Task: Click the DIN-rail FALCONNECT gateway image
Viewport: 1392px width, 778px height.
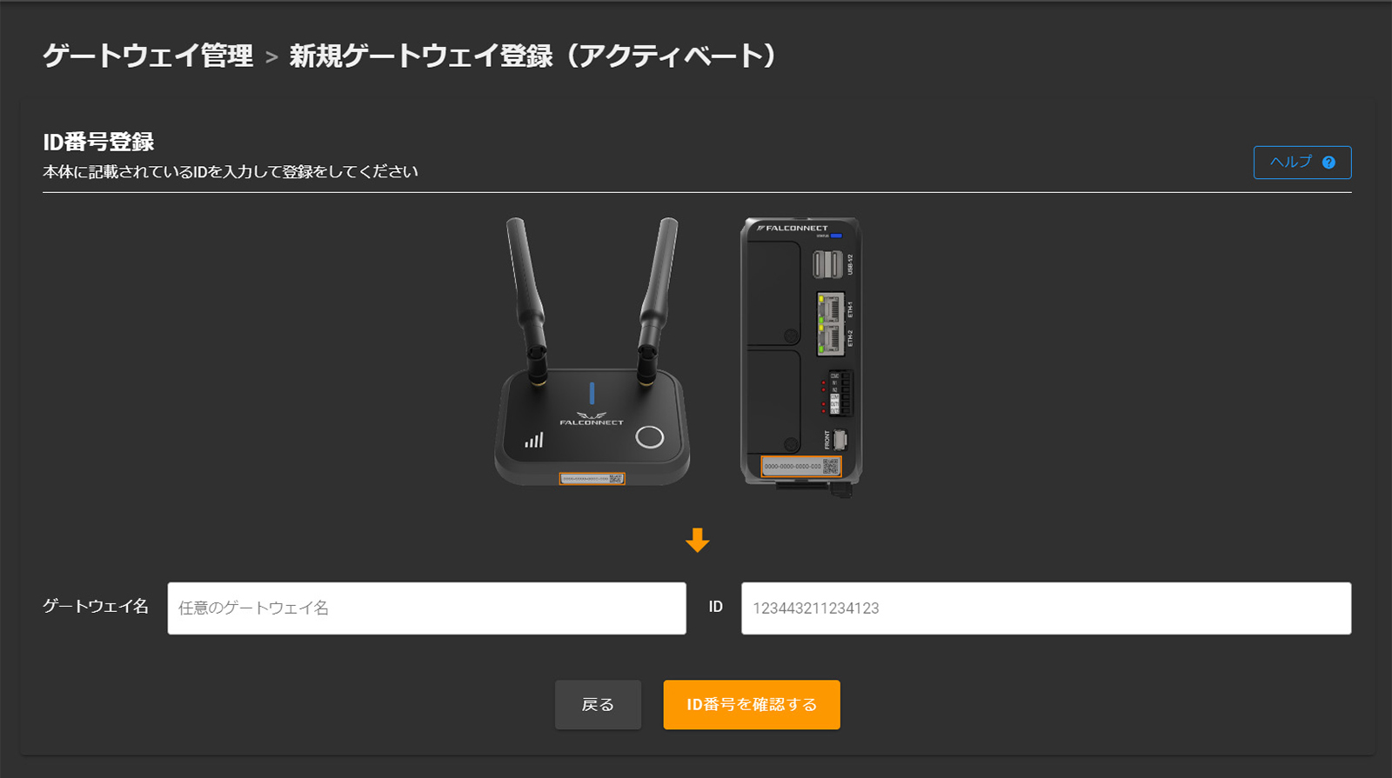Action: pyautogui.click(x=801, y=356)
